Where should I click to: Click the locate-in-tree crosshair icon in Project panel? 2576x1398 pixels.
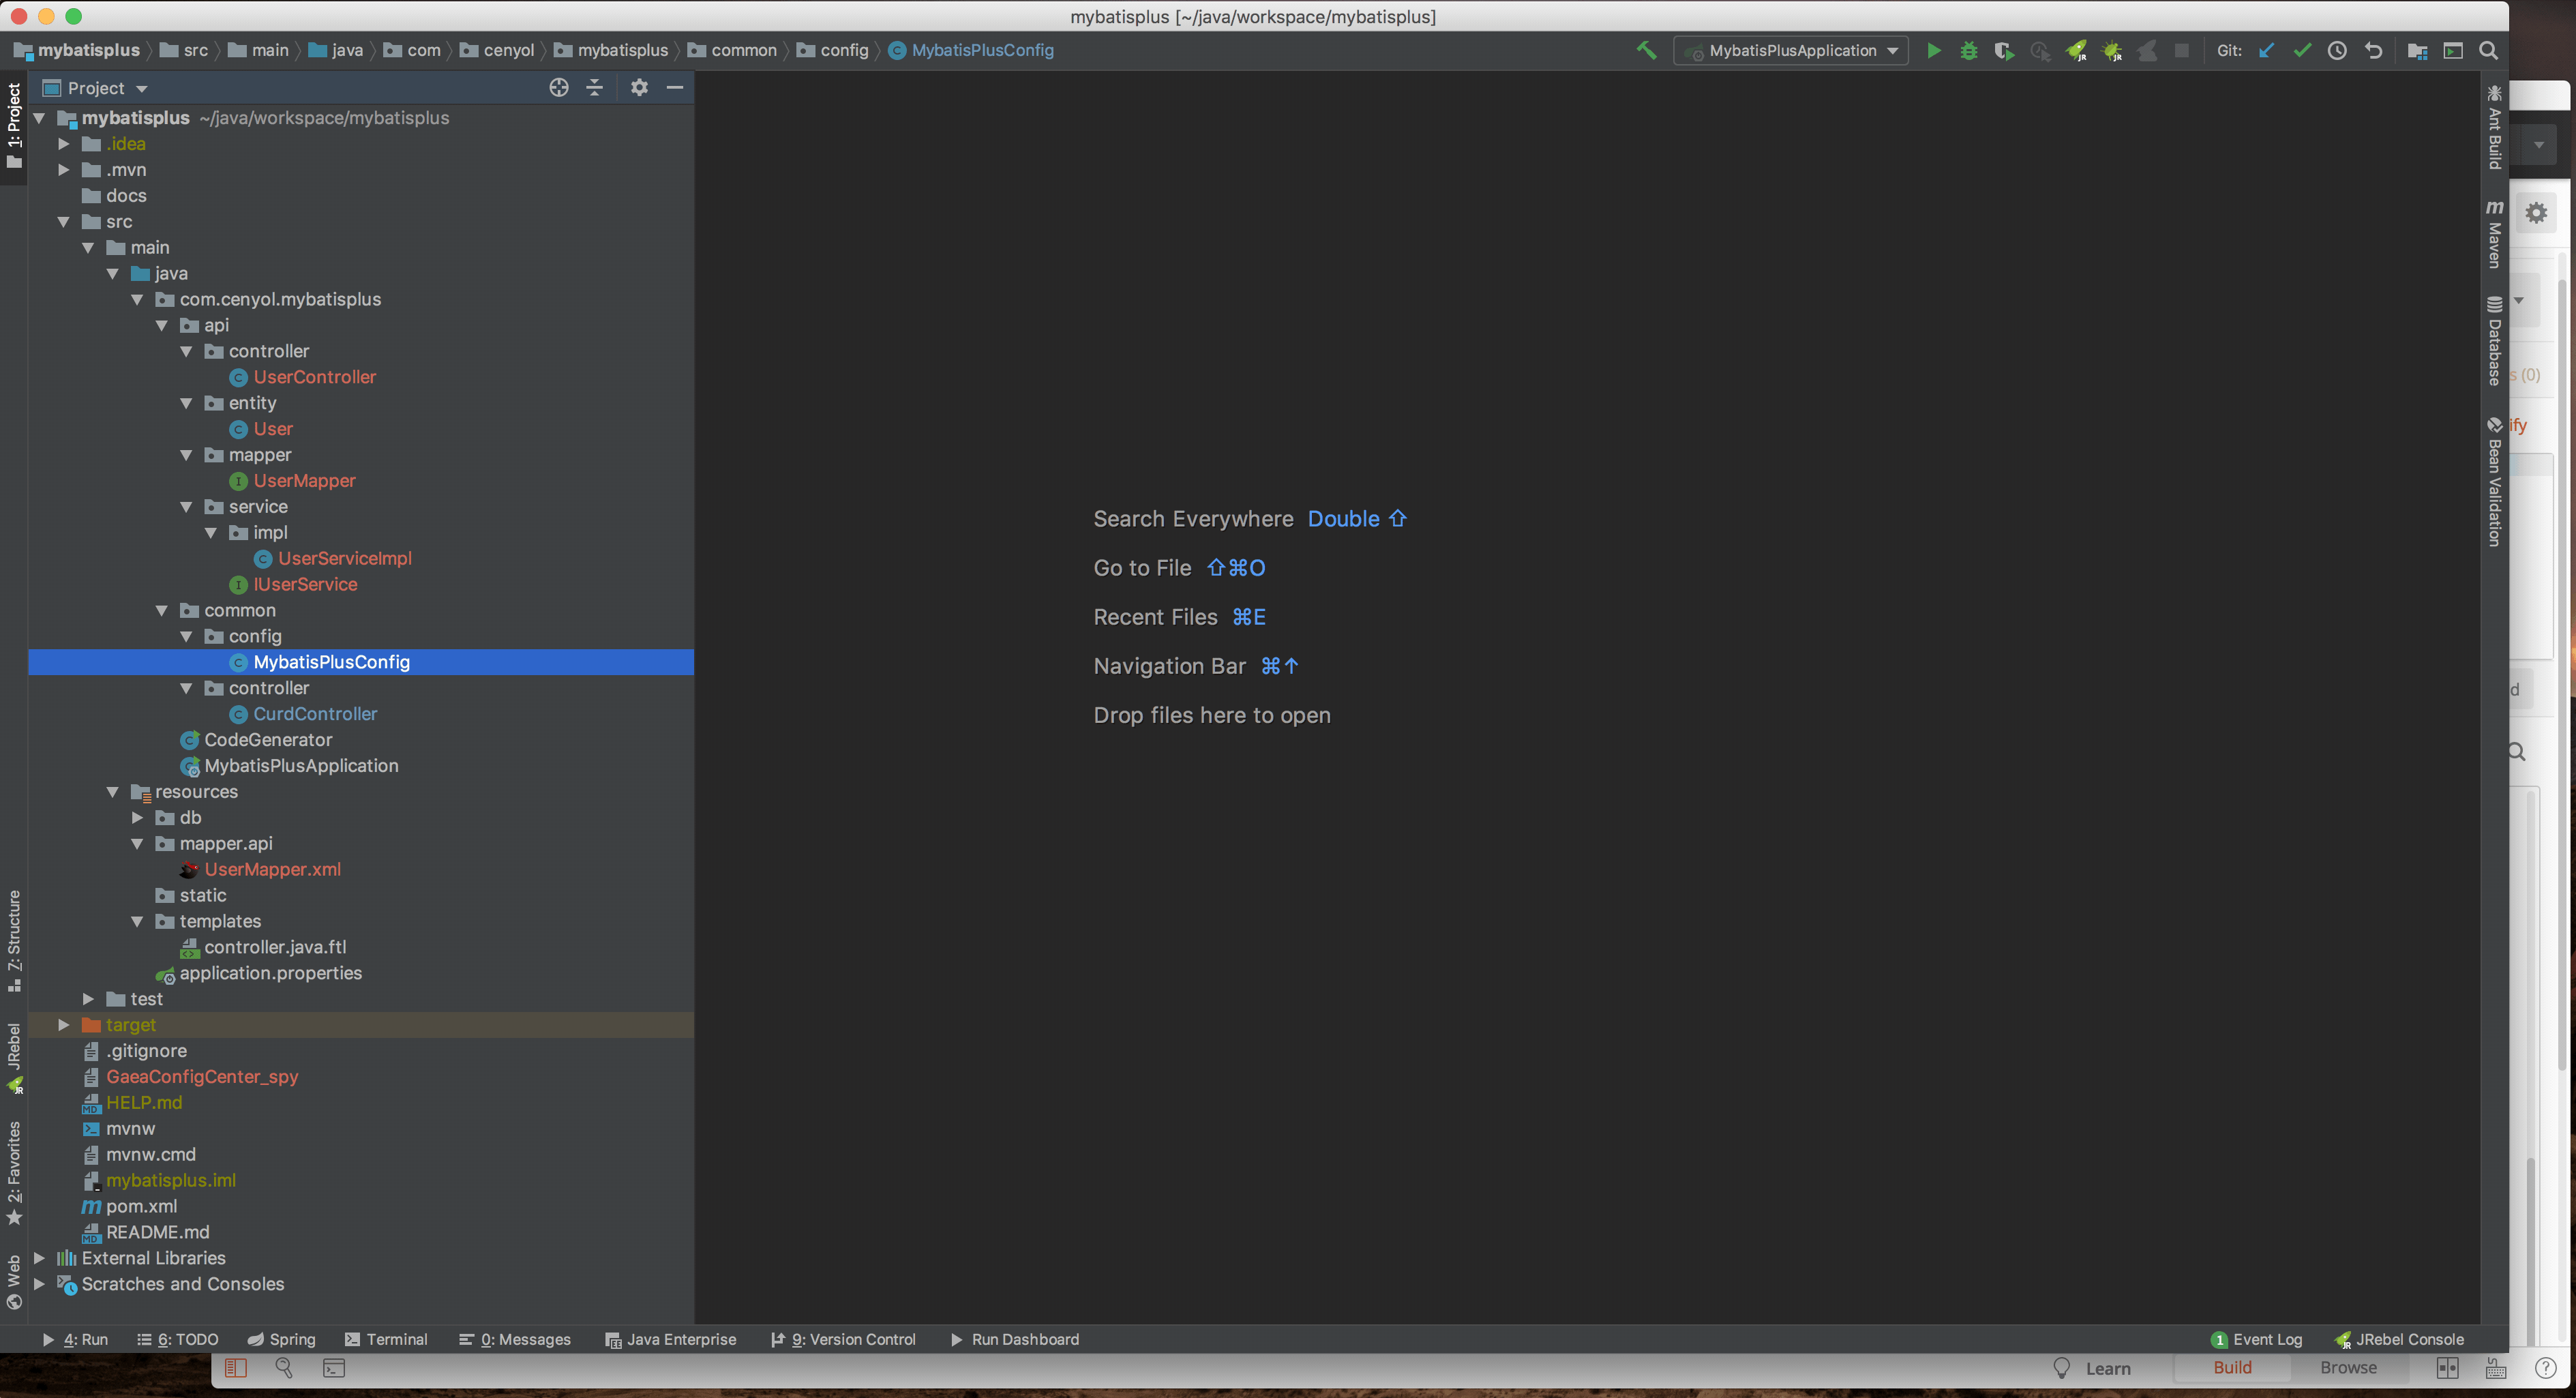coord(559,88)
